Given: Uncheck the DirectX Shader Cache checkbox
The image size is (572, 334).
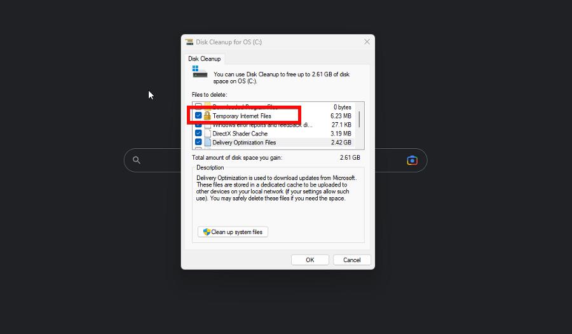Looking at the screenshot, I should pos(198,133).
